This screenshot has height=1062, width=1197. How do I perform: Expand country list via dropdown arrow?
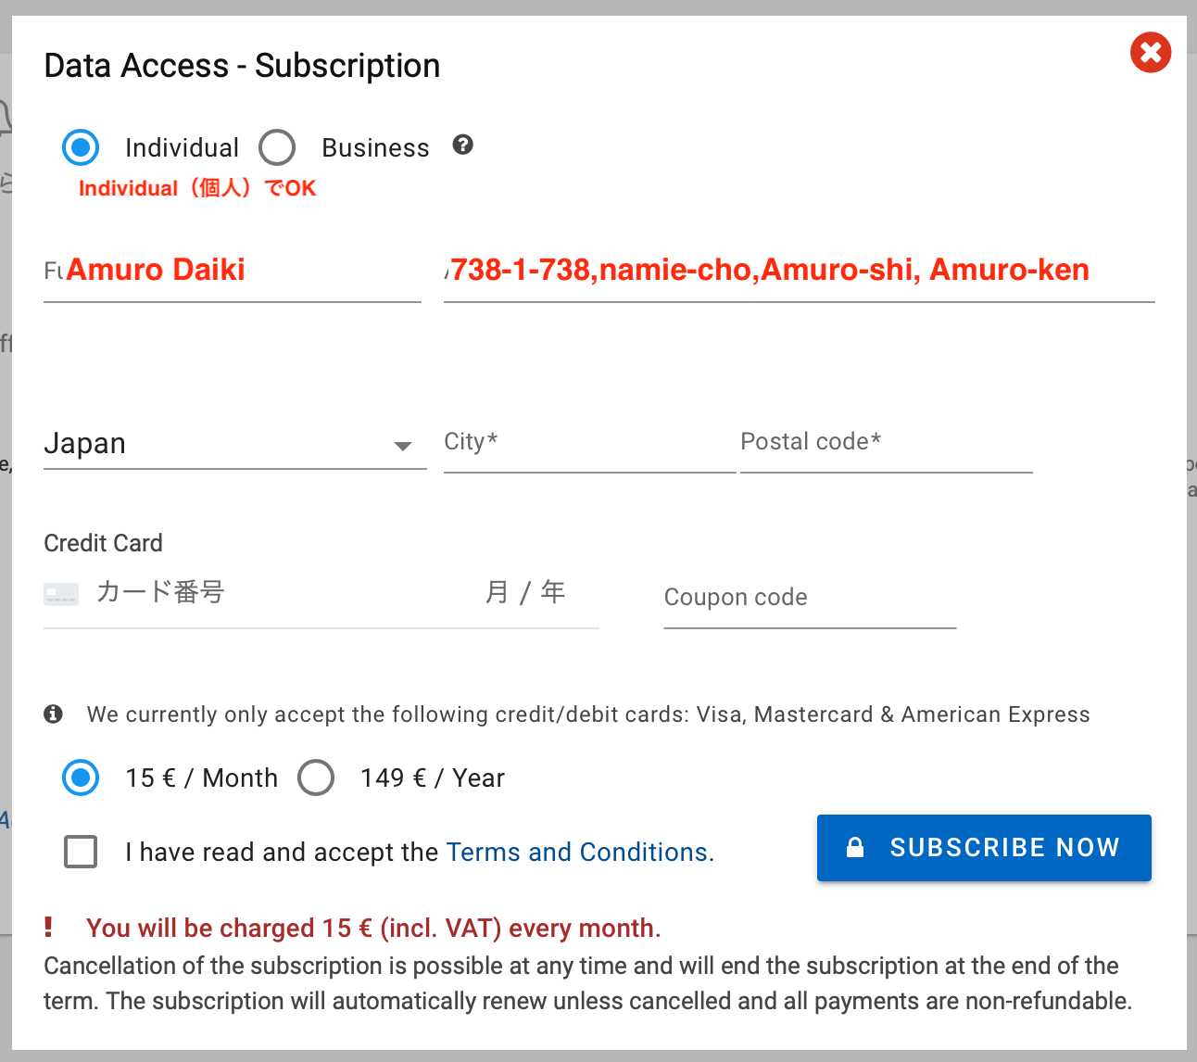click(x=402, y=446)
